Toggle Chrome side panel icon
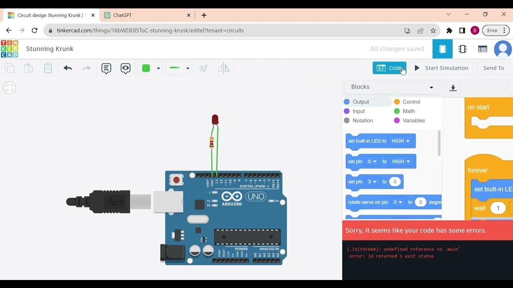 click(x=462, y=30)
